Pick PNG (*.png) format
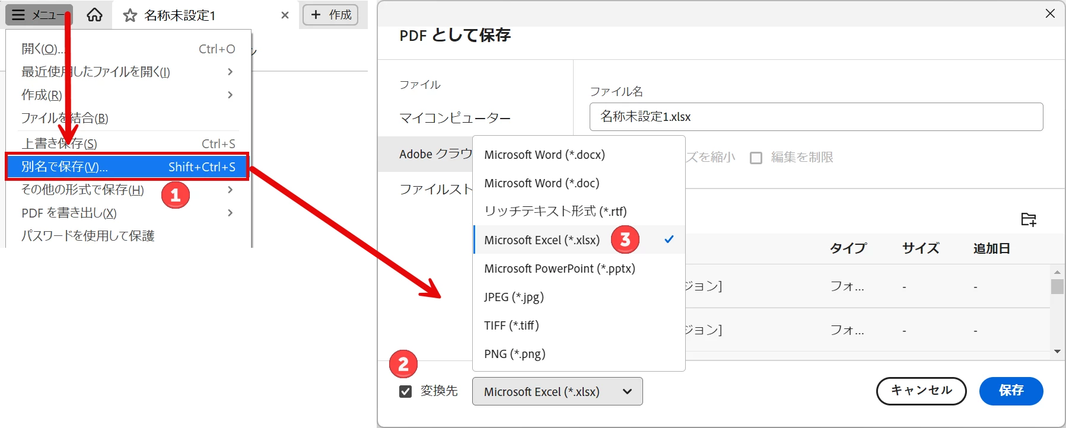The height and width of the screenshot is (428, 1066). coord(579,354)
